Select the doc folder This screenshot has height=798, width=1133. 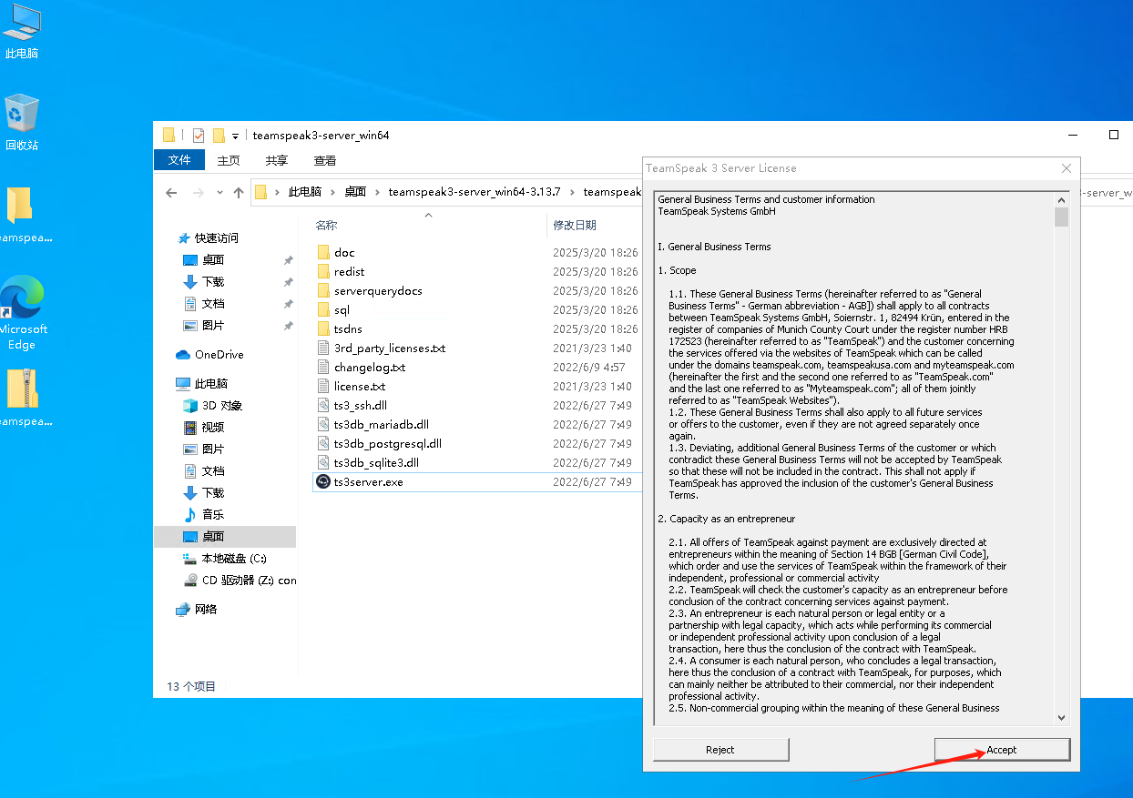pyautogui.click(x=344, y=253)
